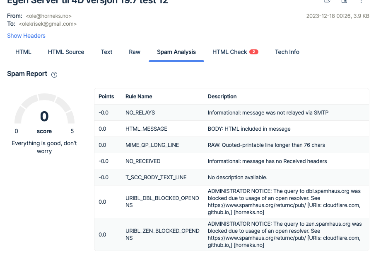376x261 pixels.
Task: View the Raw tab
Action: (x=135, y=52)
